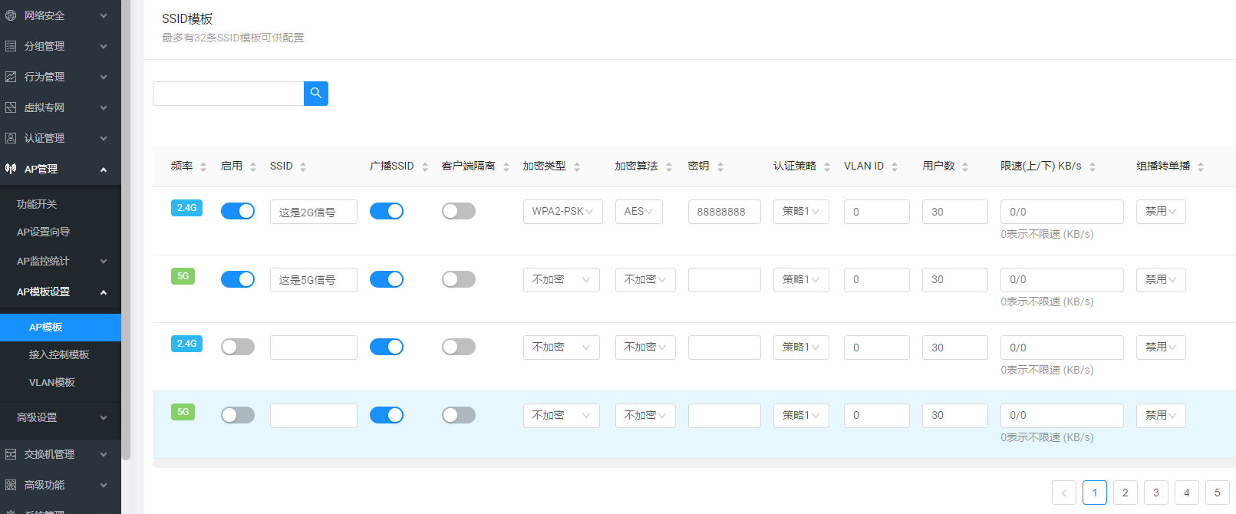Toggle 客户端隔离 in the fourth 5G row
Viewport: 1236px width, 514px height.
pyautogui.click(x=459, y=415)
